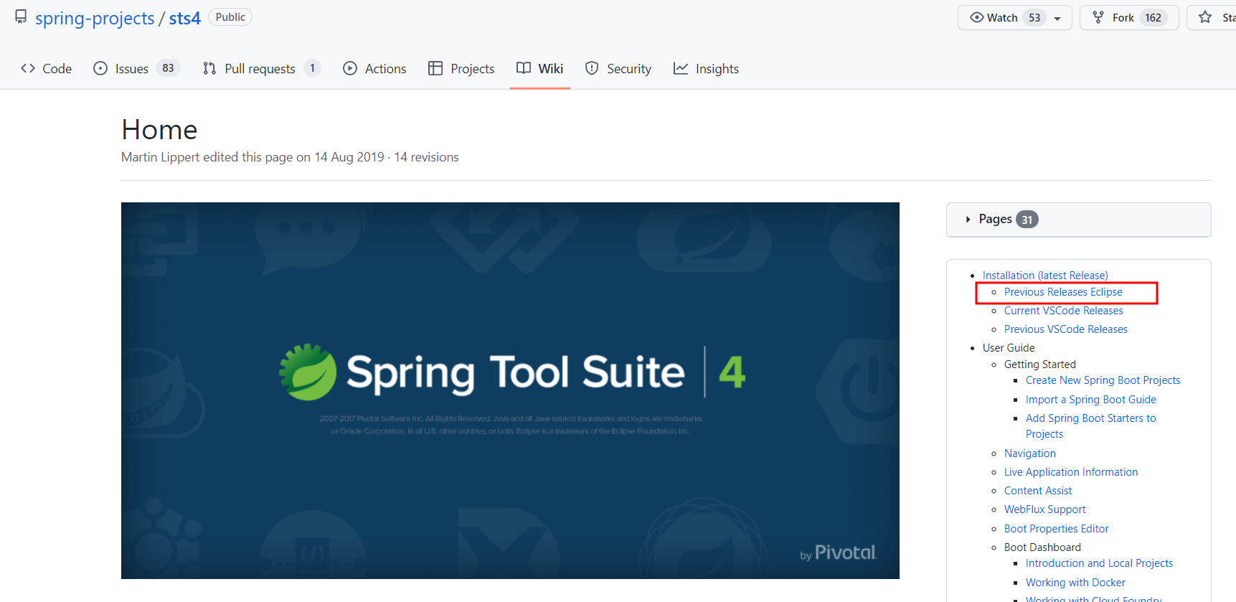Open Create New Spring Boot Projects

click(1103, 380)
